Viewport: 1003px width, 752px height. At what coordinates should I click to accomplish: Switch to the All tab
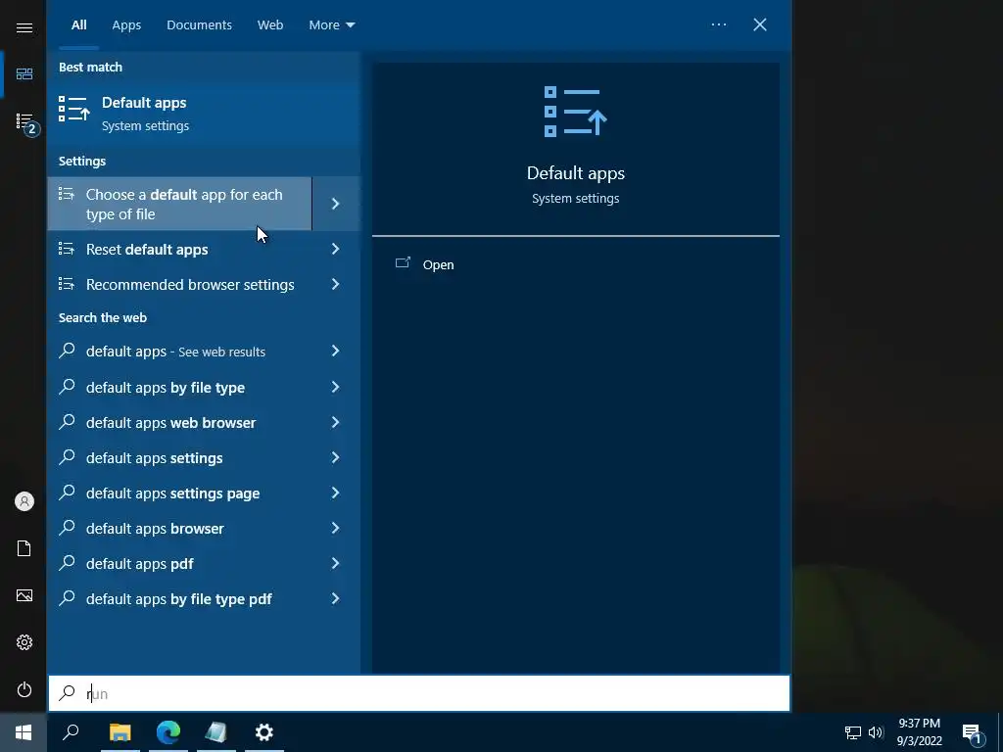(x=78, y=24)
